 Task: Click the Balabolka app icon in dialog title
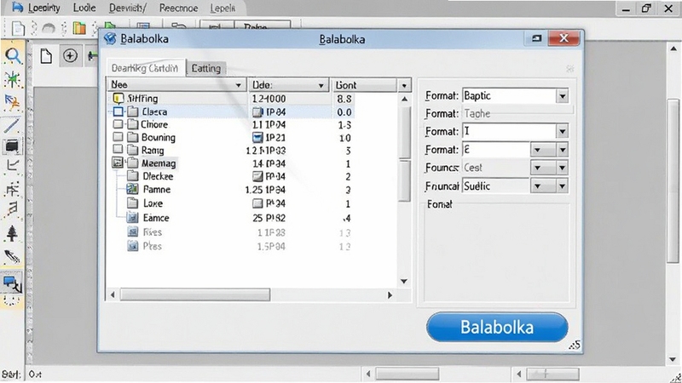tap(110, 38)
